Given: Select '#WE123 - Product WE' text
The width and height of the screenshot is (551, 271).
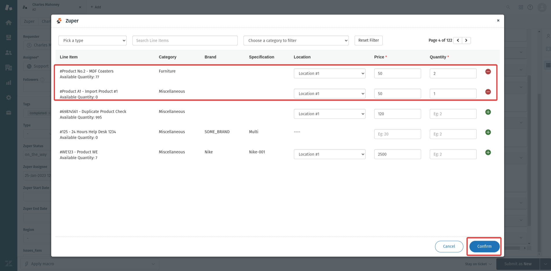Looking at the screenshot, I should pyautogui.click(x=79, y=152).
